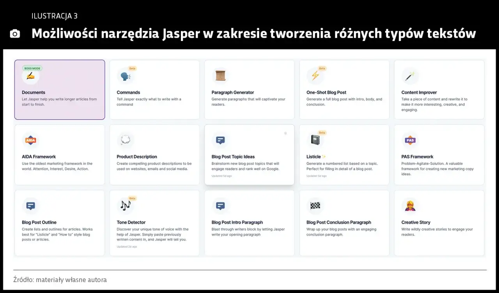Click the Documents writing-hand icon
The height and width of the screenshot is (293, 499).
point(31,76)
